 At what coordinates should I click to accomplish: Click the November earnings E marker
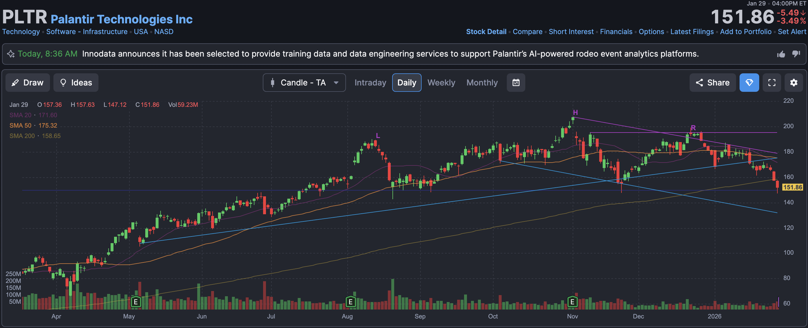pos(572,302)
